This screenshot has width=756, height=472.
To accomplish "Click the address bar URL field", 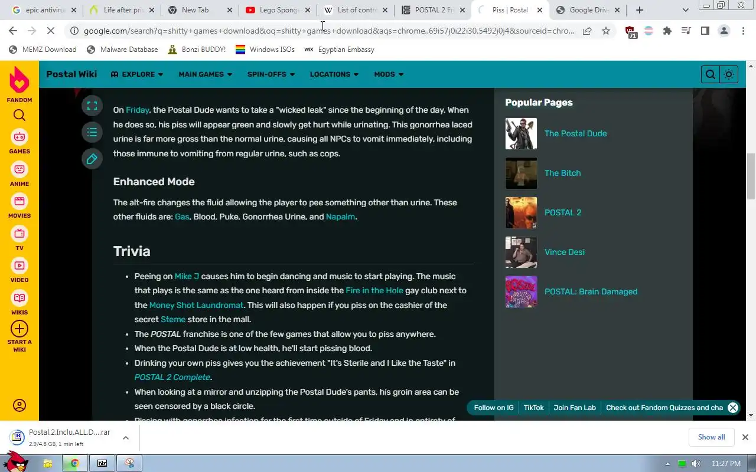I will coord(329,31).
